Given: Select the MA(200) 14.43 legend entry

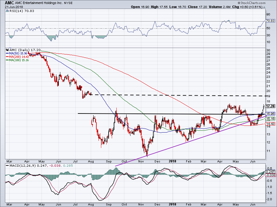Looking at the screenshot, I should coord(17,57).
